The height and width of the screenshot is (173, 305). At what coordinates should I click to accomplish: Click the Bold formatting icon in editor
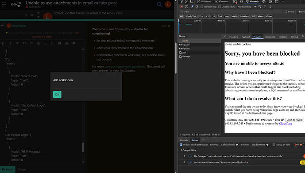point(3,43)
